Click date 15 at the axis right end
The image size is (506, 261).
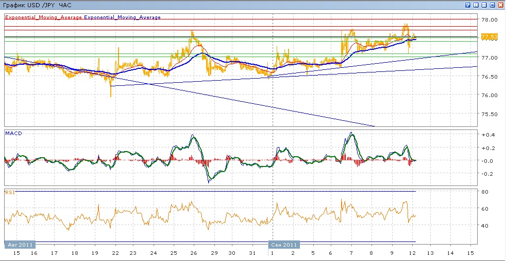click(470, 253)
